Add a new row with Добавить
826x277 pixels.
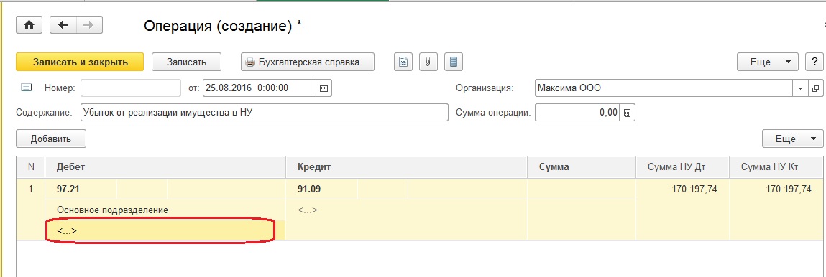click(x=50, y=138)
